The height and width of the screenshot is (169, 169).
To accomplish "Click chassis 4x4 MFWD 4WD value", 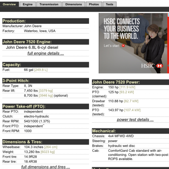I will (121, 136).
